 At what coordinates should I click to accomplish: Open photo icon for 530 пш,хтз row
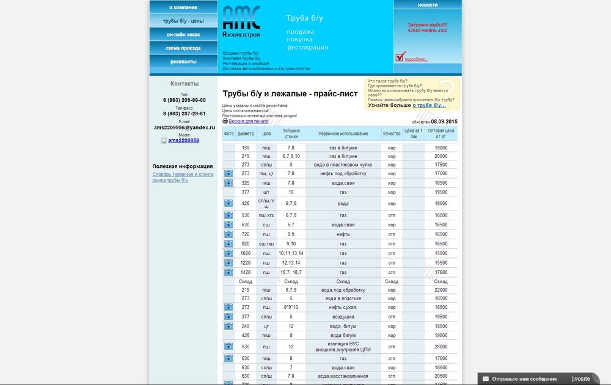pos(229,215)
